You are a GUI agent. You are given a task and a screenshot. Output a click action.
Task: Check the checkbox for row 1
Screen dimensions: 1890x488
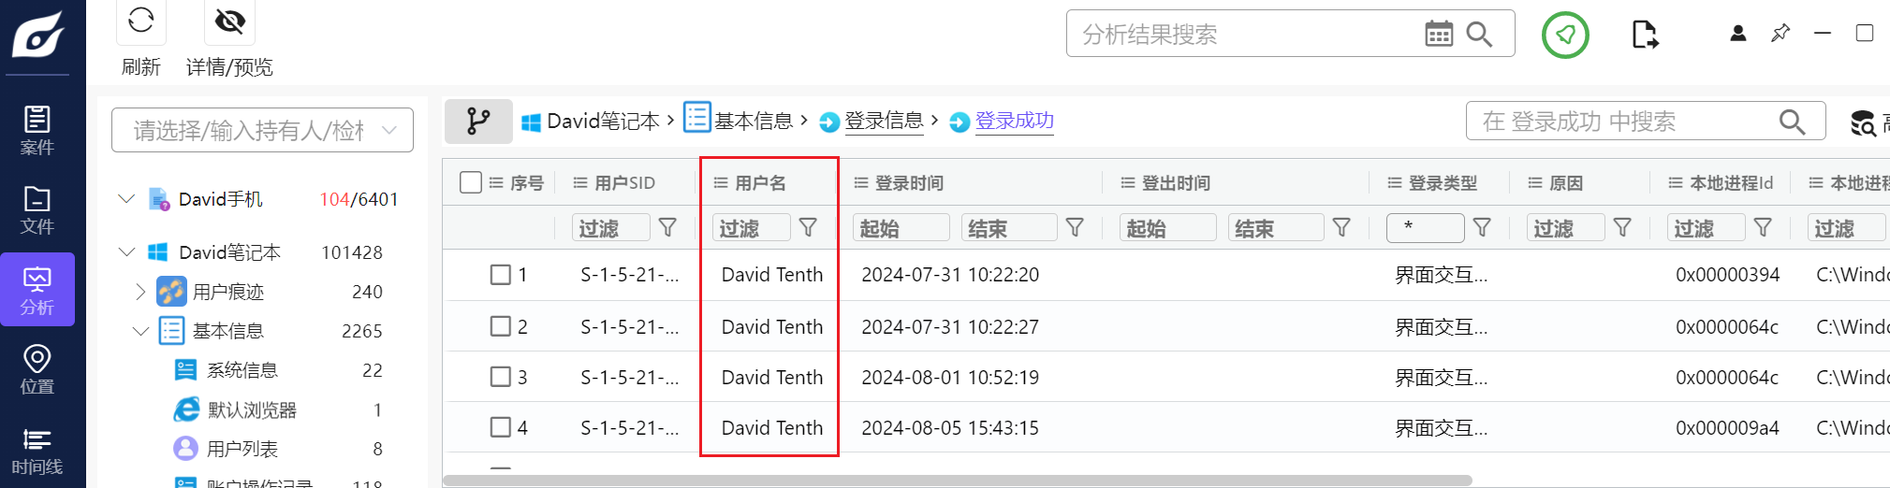click(501, 275)
